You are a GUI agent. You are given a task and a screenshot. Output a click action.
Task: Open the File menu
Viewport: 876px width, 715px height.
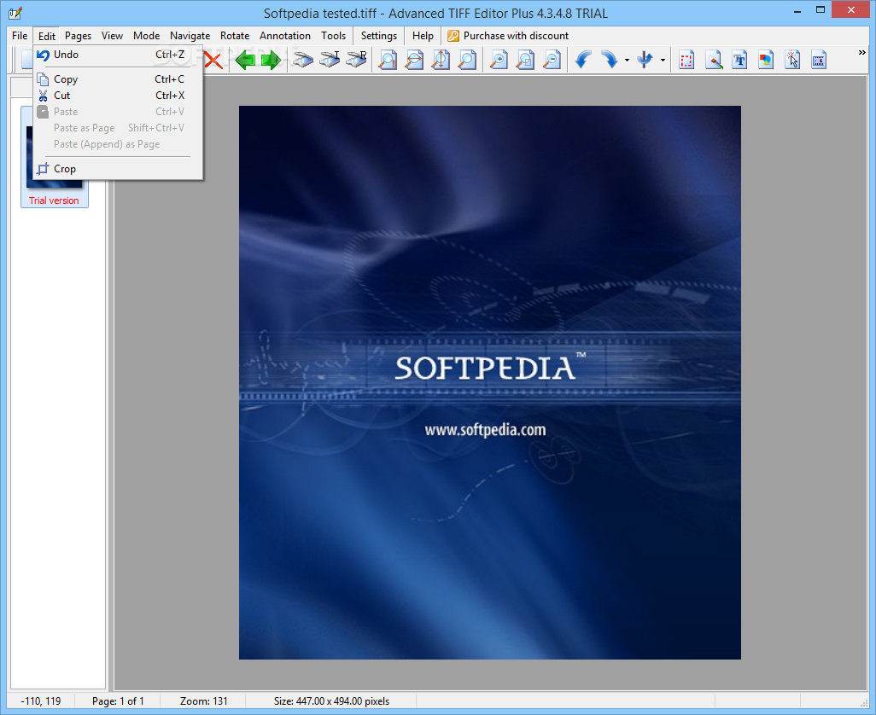[x=20, y=36]
